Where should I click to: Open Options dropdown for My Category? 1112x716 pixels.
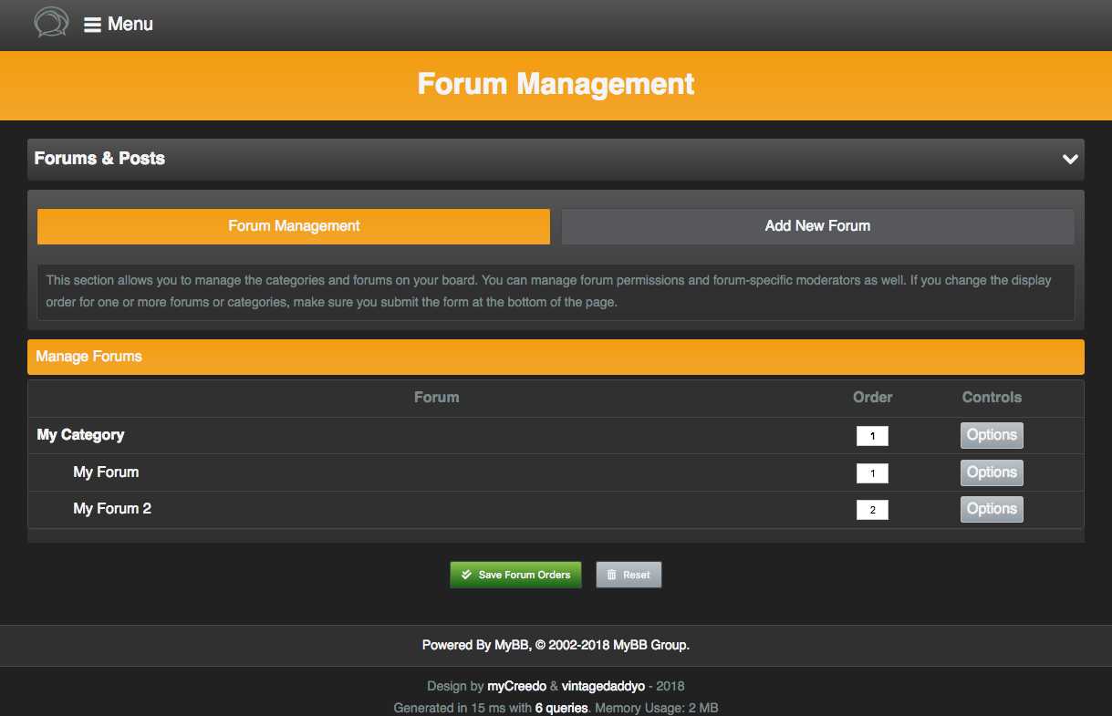click(x=992, y=435)
